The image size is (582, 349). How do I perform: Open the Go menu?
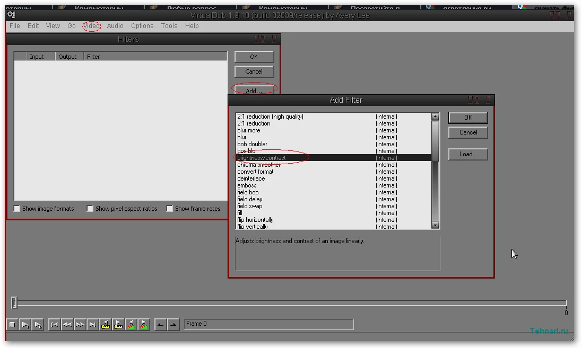point(72,26)
